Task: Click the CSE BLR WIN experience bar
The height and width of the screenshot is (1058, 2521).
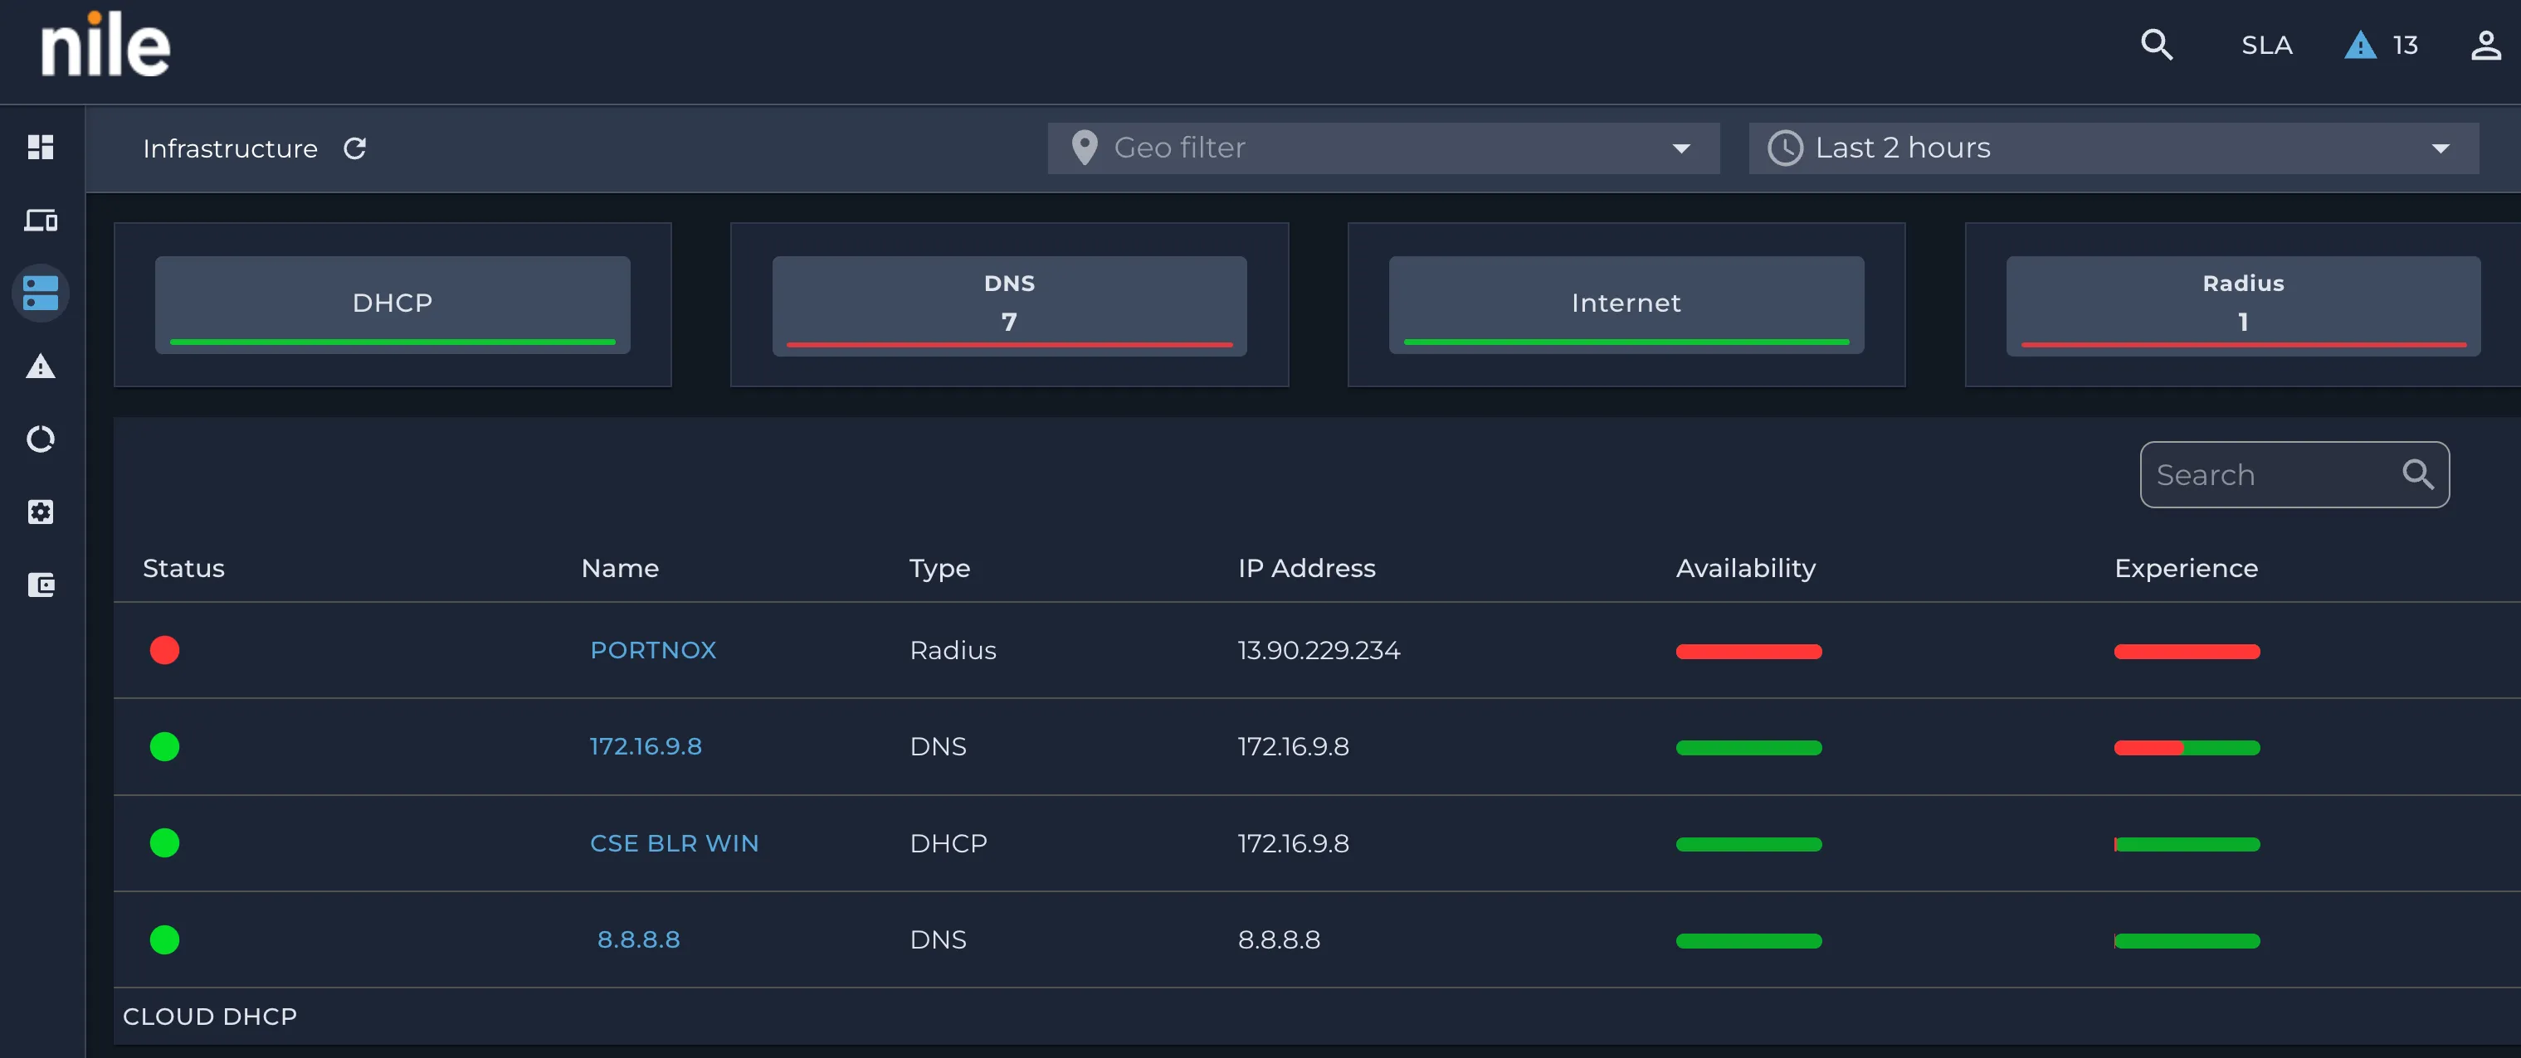Action: click(2187, 844)
